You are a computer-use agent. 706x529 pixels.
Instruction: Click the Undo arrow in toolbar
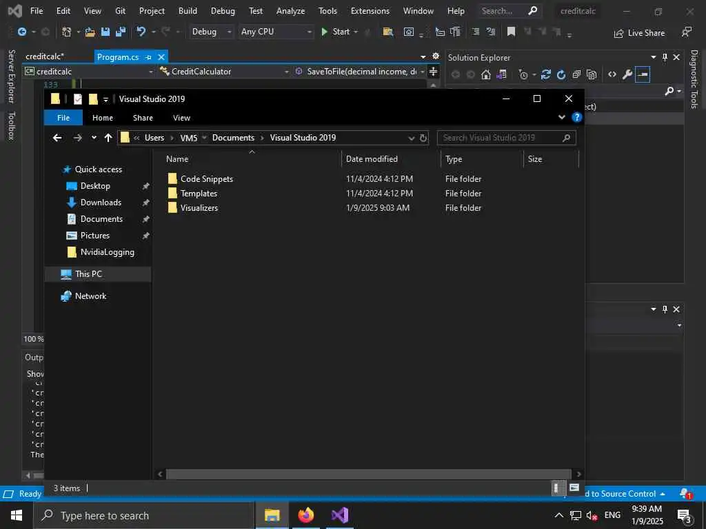[x=141, y=32]
